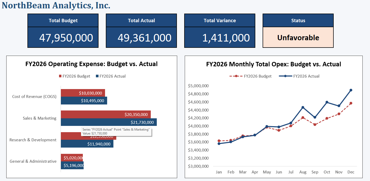Screen dimensions: 370x181
Task: Click the Unfavorable status cell
Action: point(298,37)
